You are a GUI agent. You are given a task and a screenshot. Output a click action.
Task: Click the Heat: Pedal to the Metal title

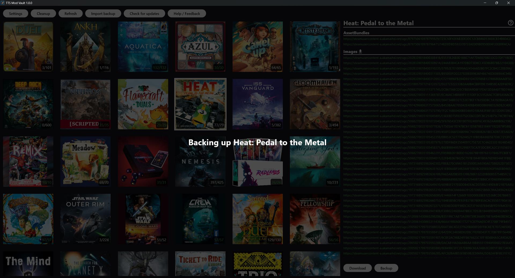coord(378,23)
